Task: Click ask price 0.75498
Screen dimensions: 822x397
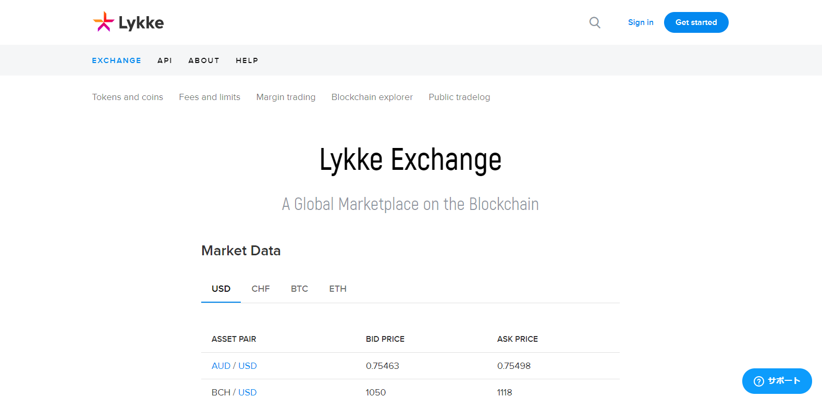Action: tap(514, 366)
